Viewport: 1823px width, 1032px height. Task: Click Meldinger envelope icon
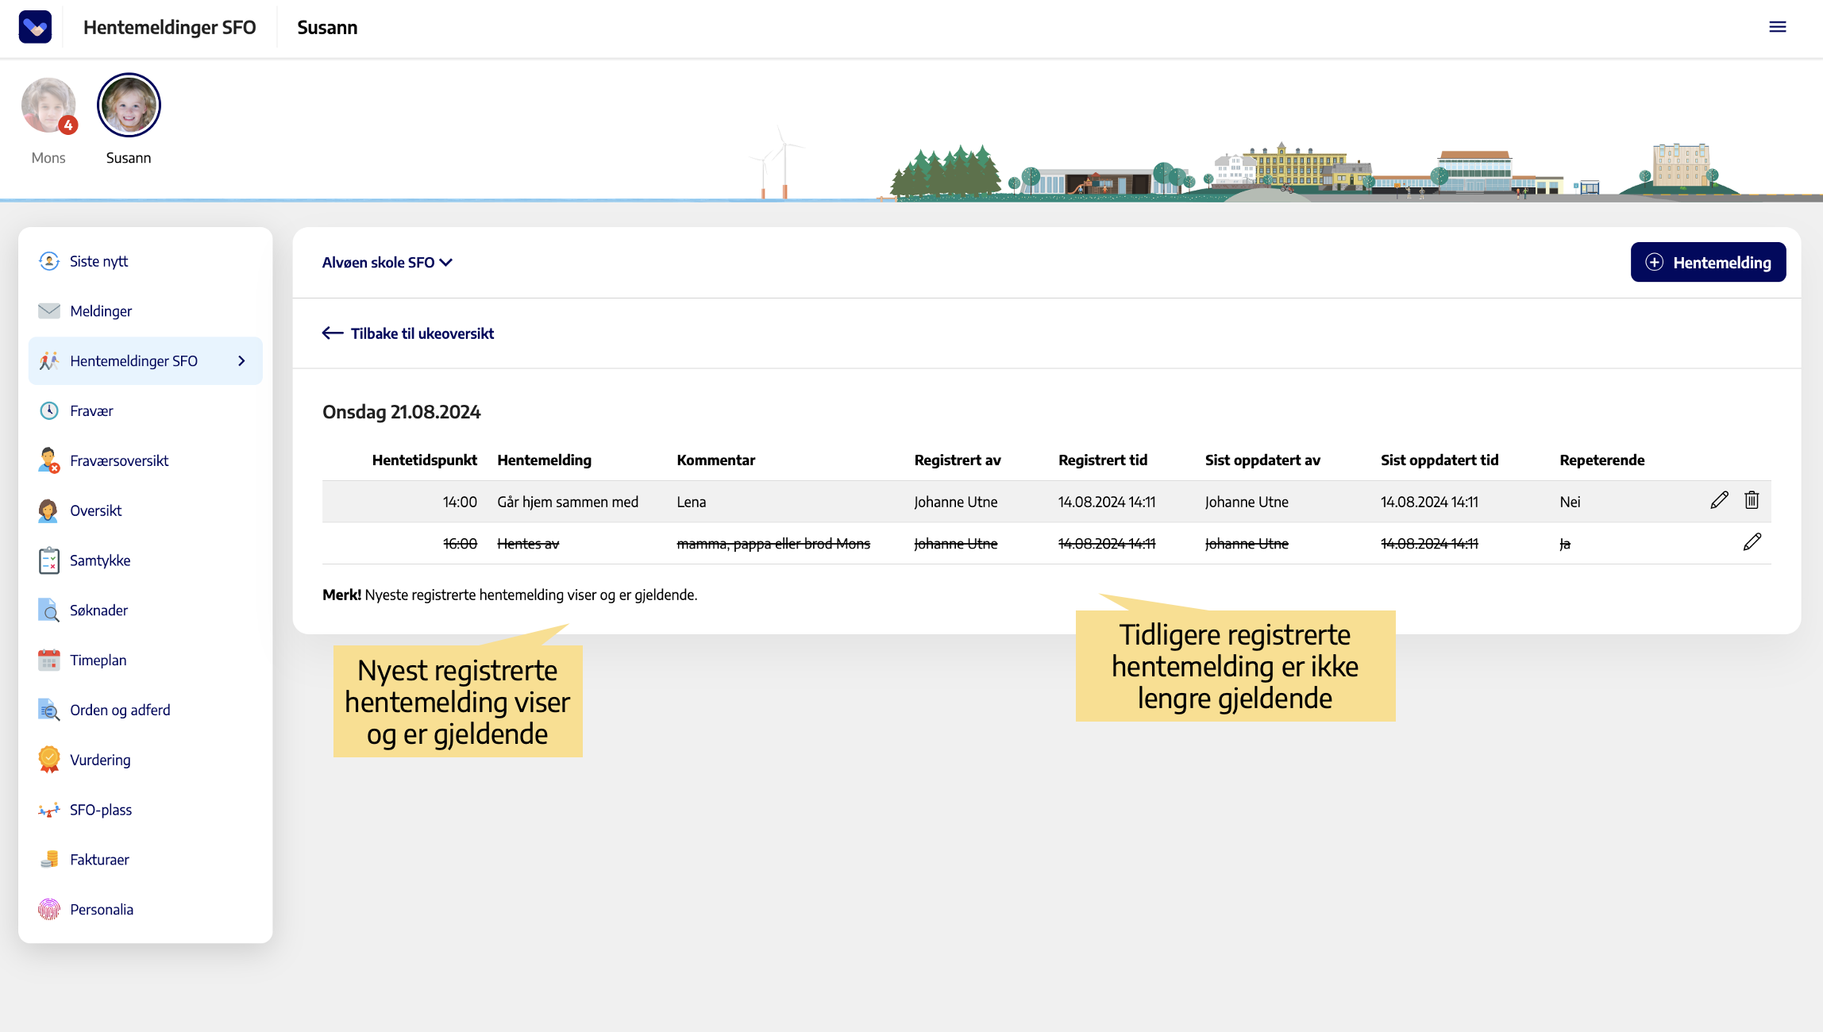click(49, 311)
